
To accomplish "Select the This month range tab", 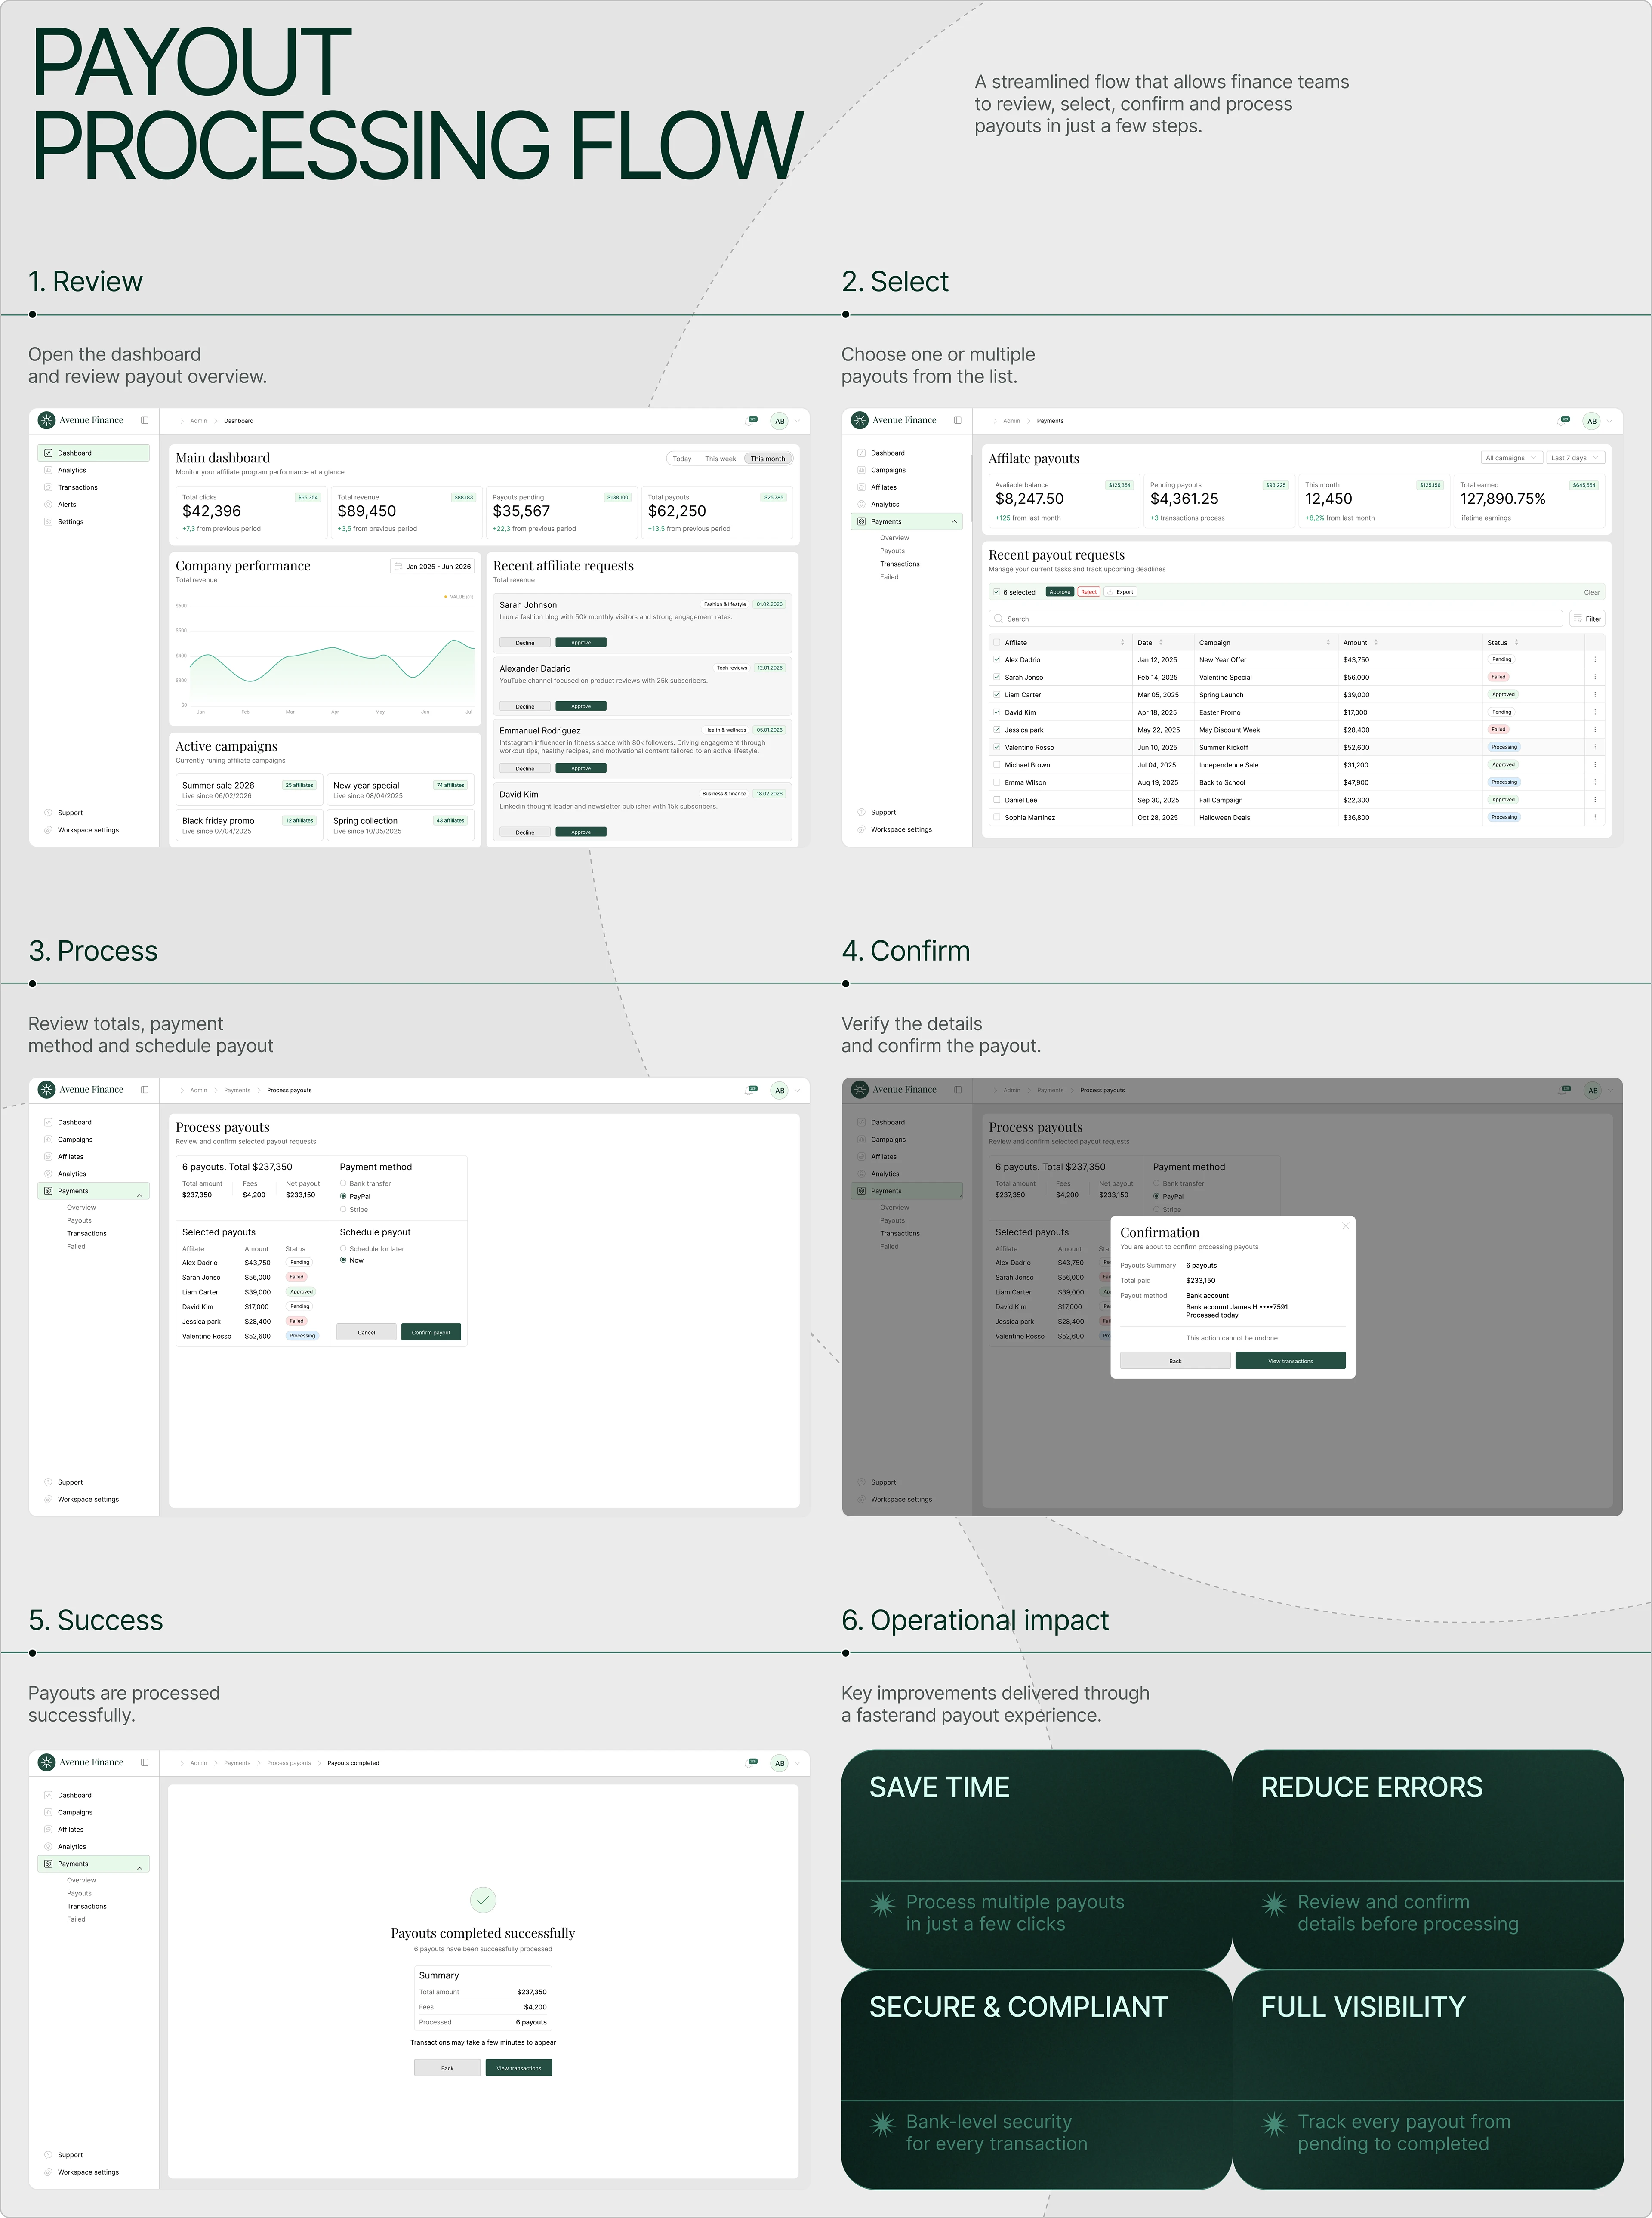I will (x=768, y=459).
